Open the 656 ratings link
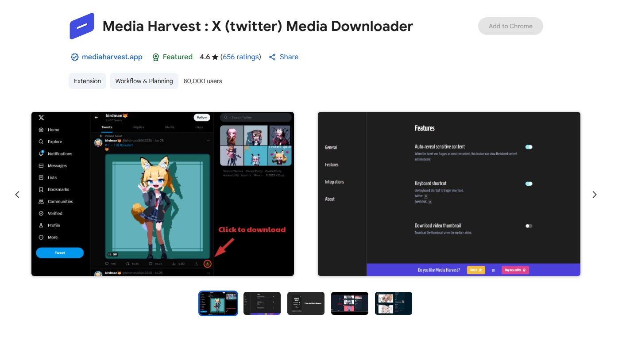 241,57
